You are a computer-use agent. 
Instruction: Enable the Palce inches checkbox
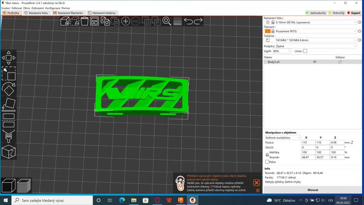(267, 162)
